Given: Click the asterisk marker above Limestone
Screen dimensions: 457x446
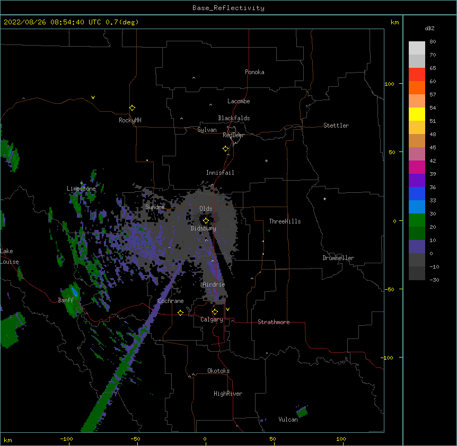Looking at the screenshot, I should [x=82, y=183].
